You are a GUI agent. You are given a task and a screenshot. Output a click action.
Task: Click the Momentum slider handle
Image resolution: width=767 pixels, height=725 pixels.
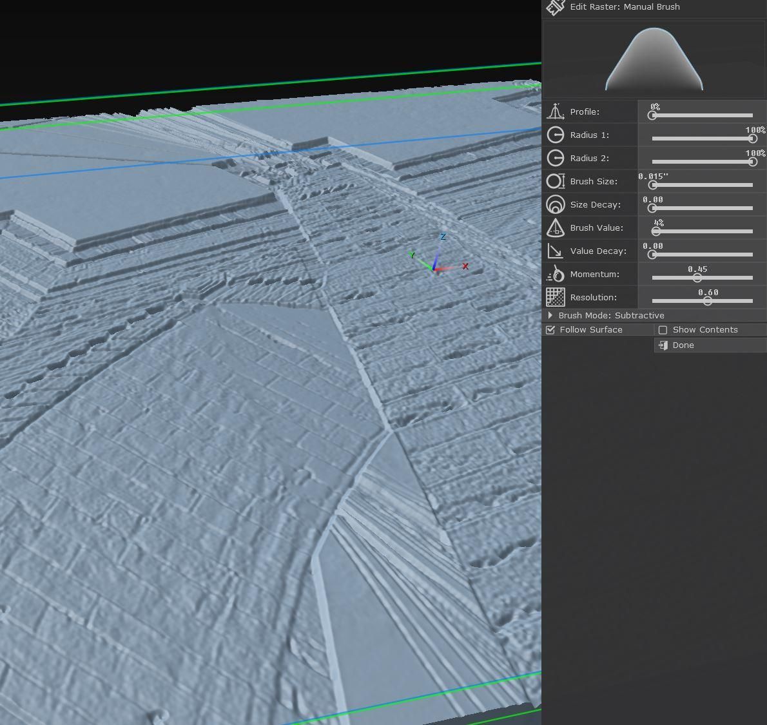[697, 278]
